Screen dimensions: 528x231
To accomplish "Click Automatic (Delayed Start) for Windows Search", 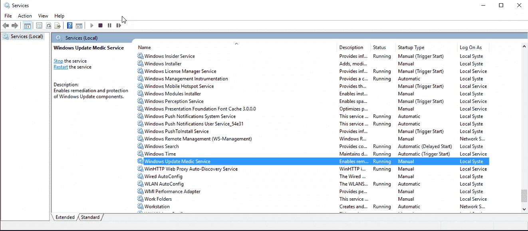I will (x=425, y=146).
